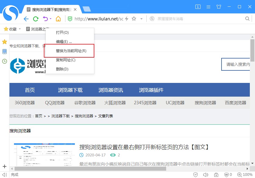Image resolution: width=255 pixels, height=178 pixels.
Task: Expand the 收藏 dropdown arrow
Action: 20,29
